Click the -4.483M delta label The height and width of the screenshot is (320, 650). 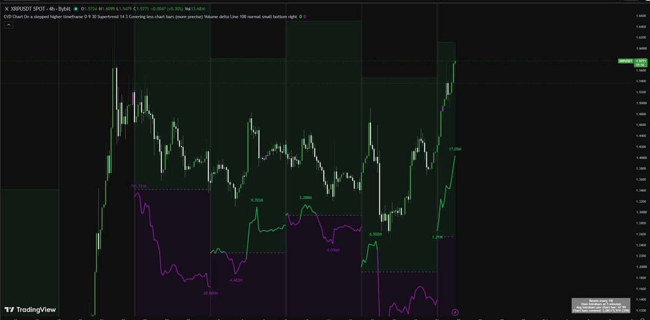[x=236, y=280]
